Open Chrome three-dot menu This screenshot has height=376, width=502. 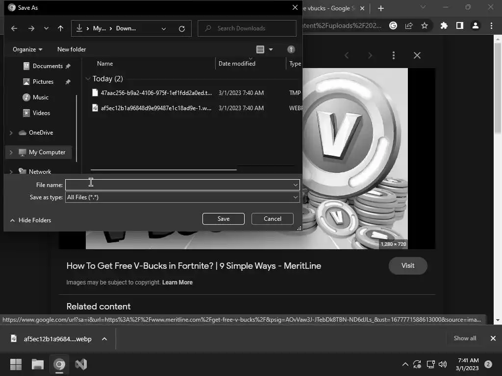click(x=491, y=25)
